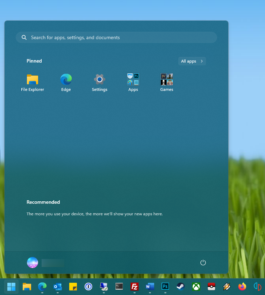Open the Winamp lightning icon on taskbar

227,287
